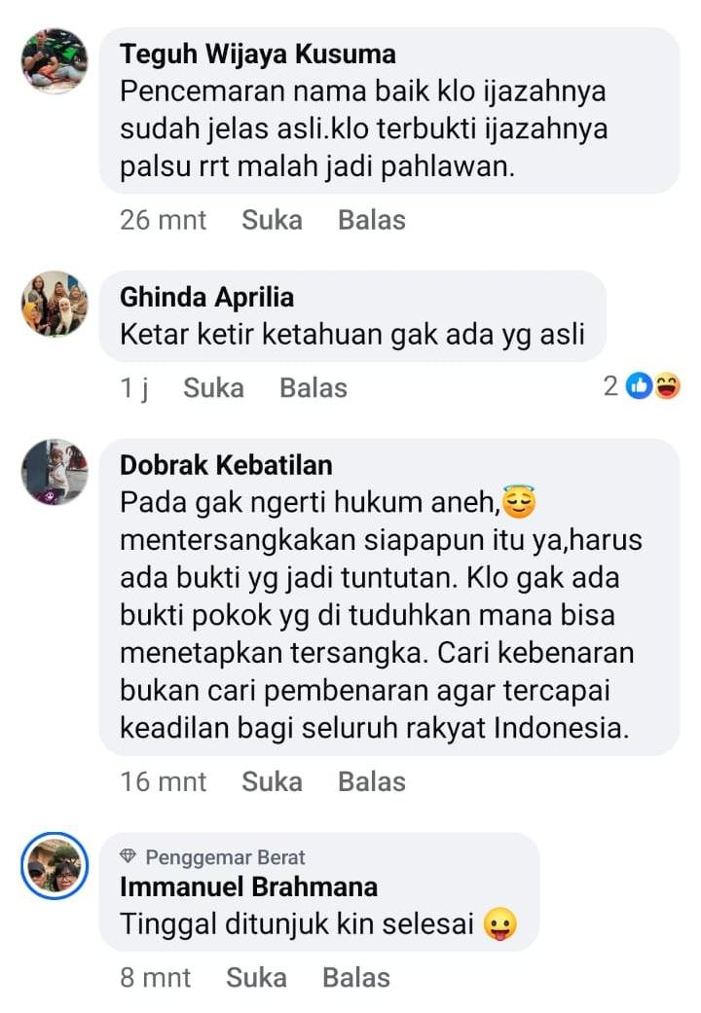Open the Immanuel Brahmana name link

coord(249,887)
